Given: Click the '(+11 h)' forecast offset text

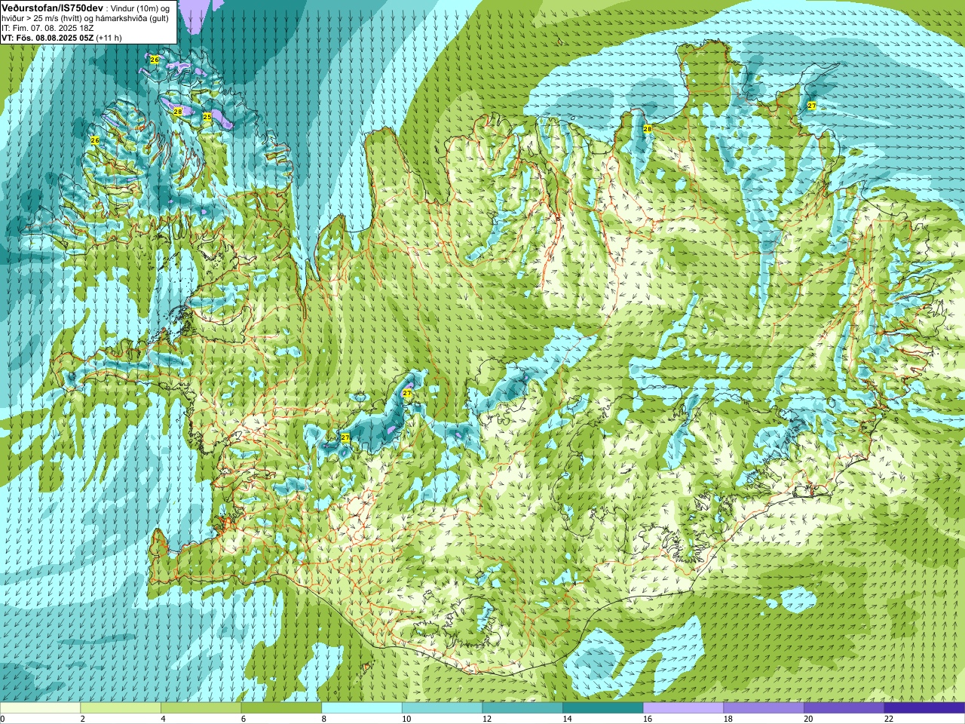Looking at the screenshot, I should pos(109,38).
